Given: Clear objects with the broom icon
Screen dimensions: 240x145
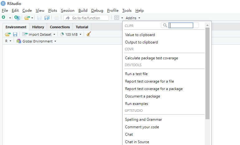Looking at the screenshot, I should pyautogui.click(x=89, y=34).
